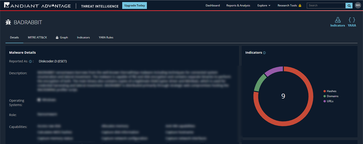Click the green Domains donut segment

coord(260,83)
